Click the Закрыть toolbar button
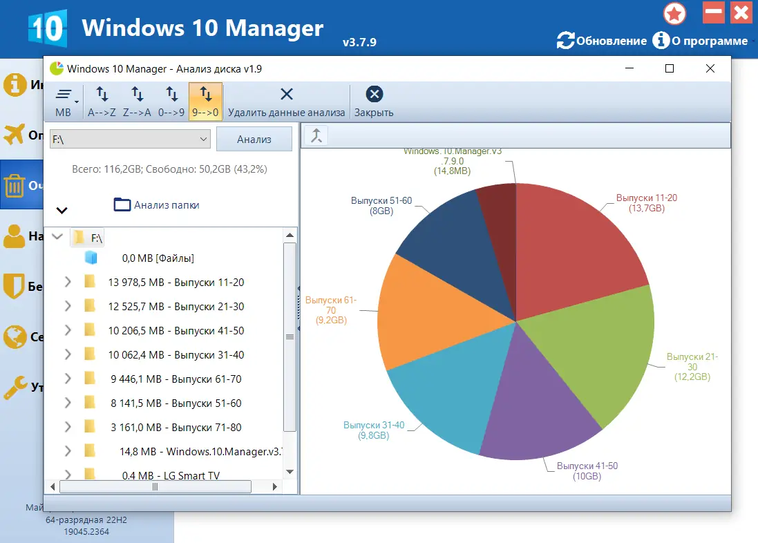Viewport: 758px width, 543px height. tap(374, 102)
